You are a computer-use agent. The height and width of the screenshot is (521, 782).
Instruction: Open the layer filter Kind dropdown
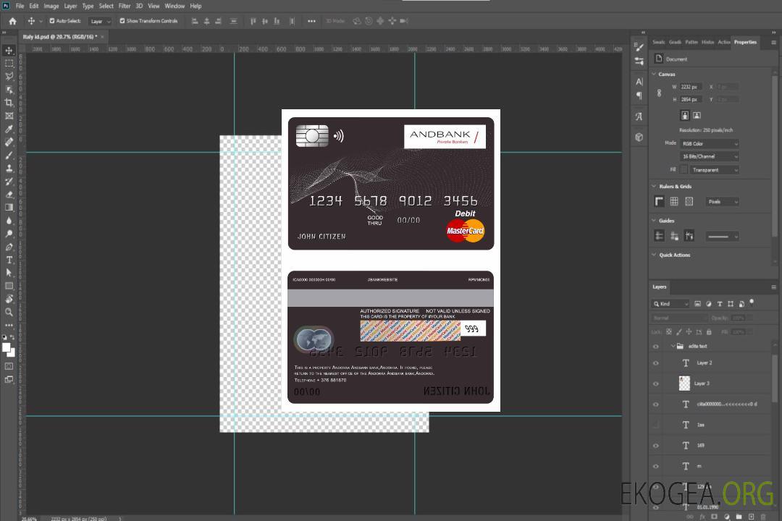click(670, 304)
